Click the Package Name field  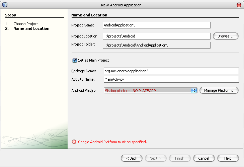click(x=171, y=71)
